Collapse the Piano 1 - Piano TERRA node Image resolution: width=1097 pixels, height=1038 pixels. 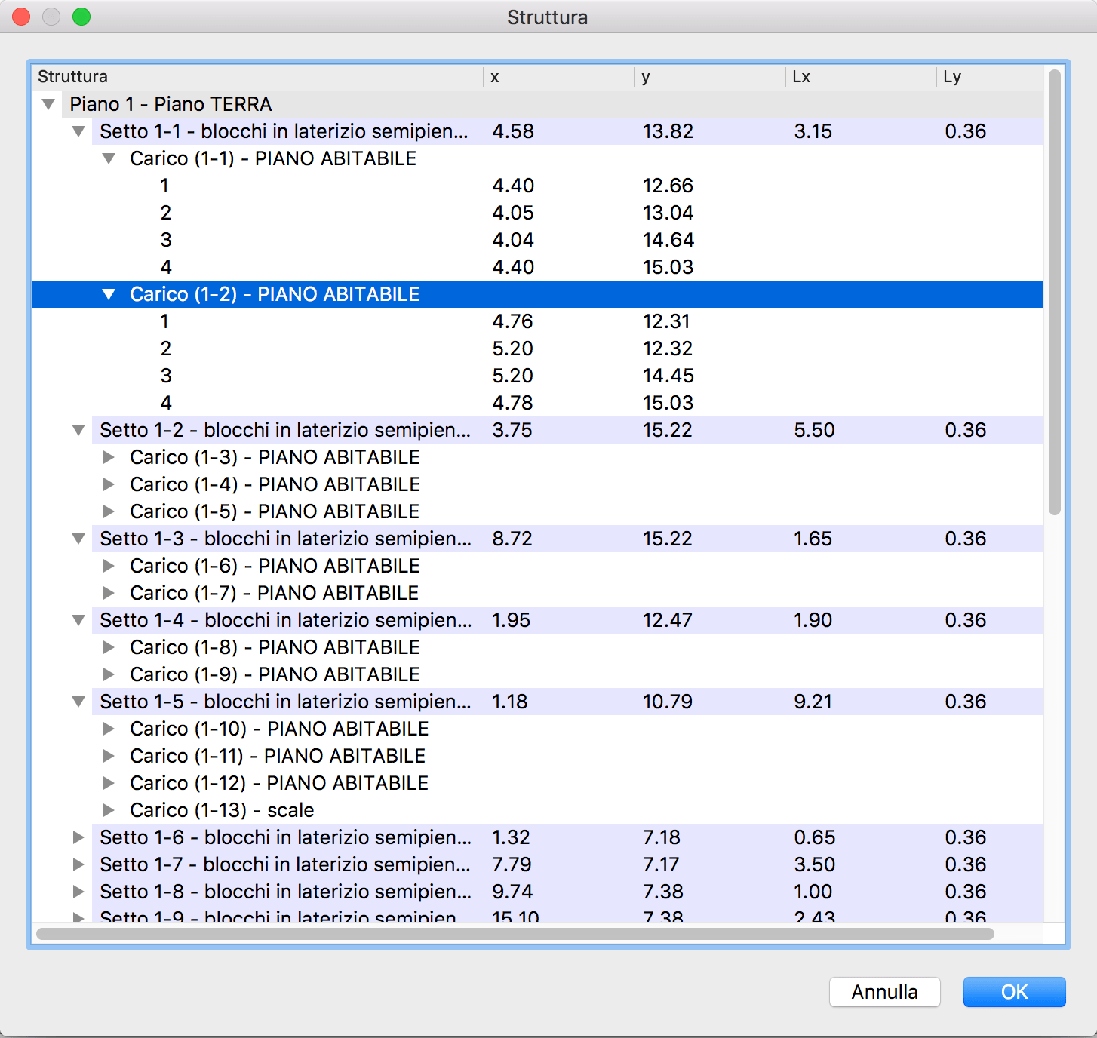click(x=49, y=104)
